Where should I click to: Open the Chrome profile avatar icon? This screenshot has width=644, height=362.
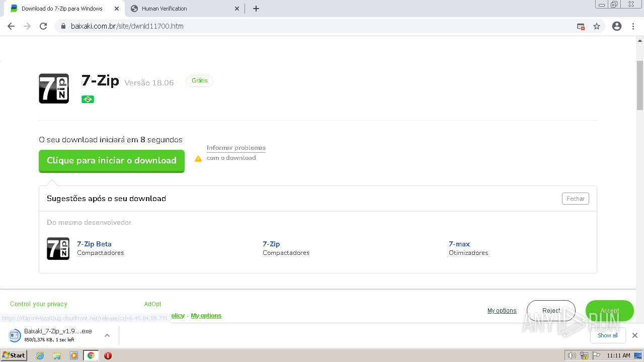617,26
